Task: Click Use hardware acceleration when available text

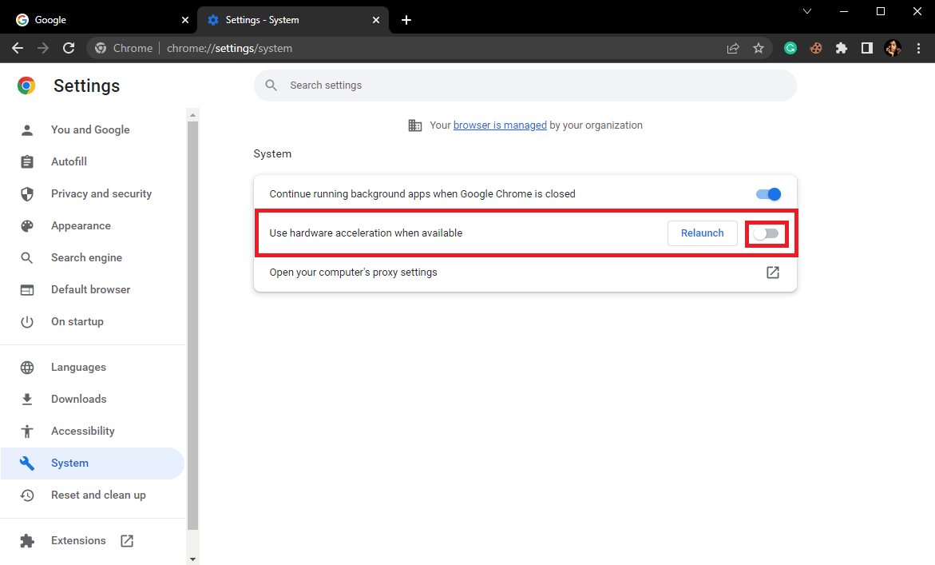Action: [x=366, y=233]
